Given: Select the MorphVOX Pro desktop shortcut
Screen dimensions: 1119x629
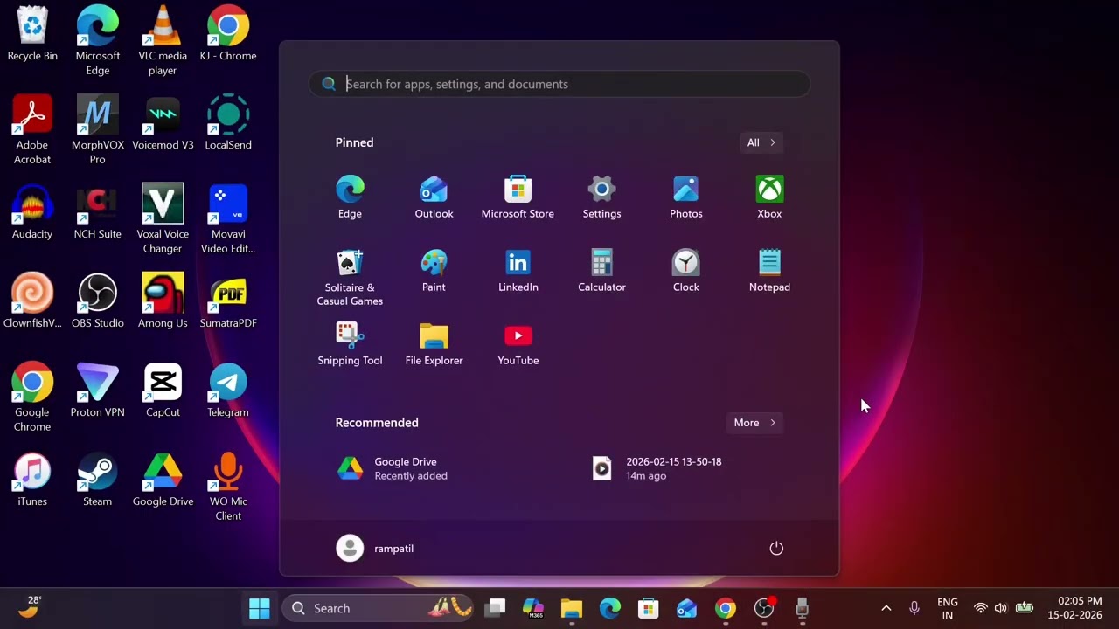Looking at the screenshot, I should pos(97,130).
